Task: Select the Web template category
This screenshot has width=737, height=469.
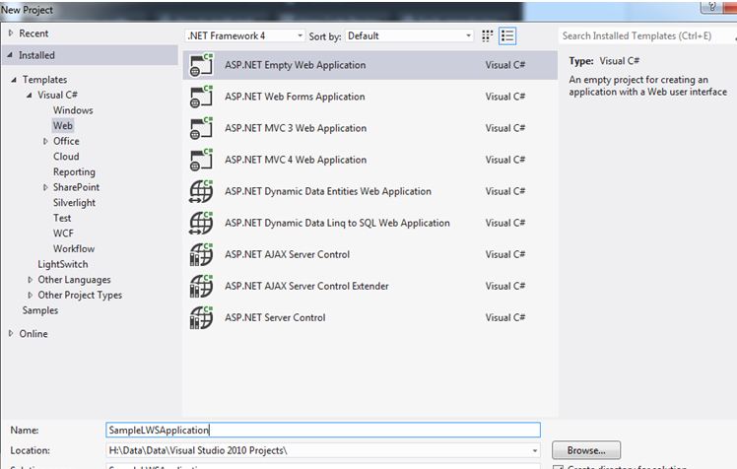Action: [62, 125]
